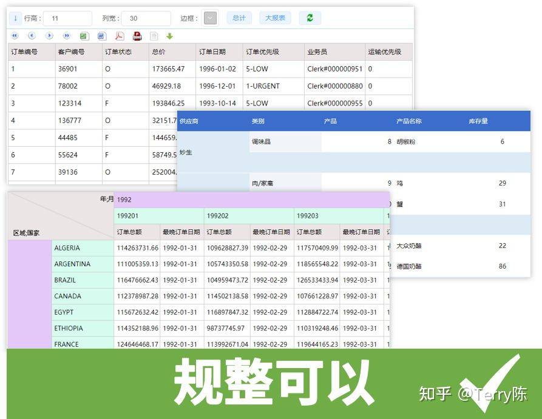Select the 1-URGENT priority cell

274,86
